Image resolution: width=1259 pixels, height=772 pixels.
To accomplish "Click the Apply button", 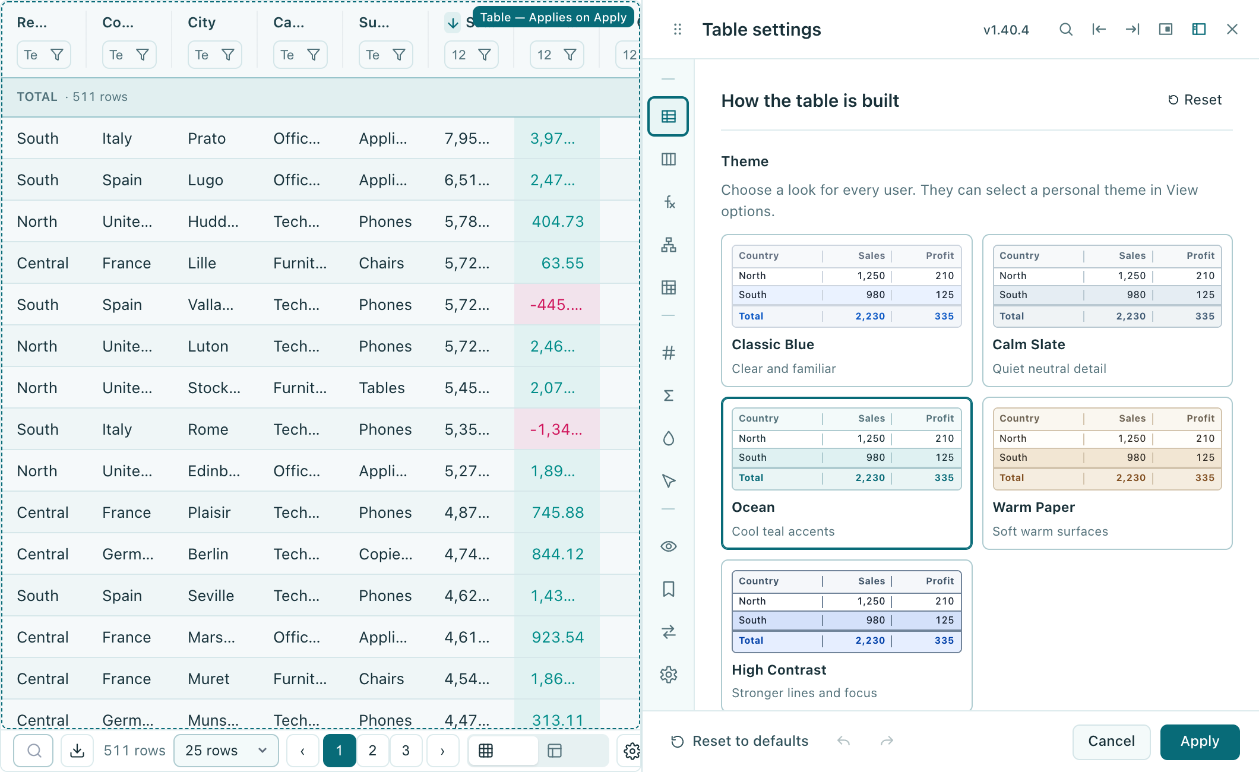I will [x=1200, y=741].
